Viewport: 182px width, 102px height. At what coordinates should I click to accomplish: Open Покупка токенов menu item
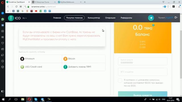74,18
